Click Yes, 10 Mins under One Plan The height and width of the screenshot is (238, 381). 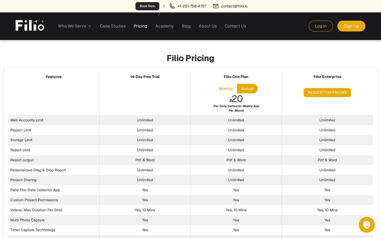pos(236,210)
